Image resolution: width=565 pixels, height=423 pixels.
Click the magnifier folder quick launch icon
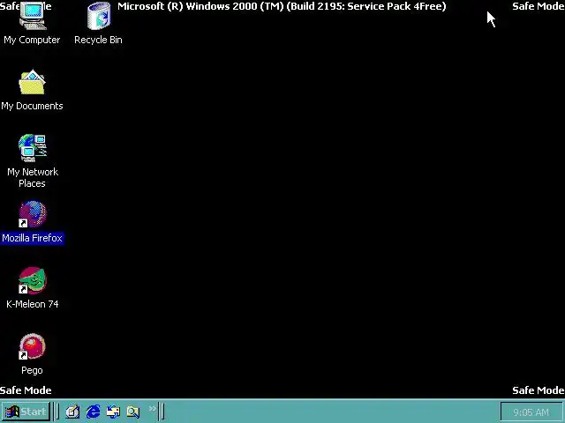point(133,412)
